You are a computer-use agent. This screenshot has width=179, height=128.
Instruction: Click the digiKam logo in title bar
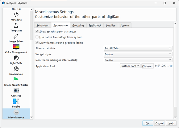point(3,3)
